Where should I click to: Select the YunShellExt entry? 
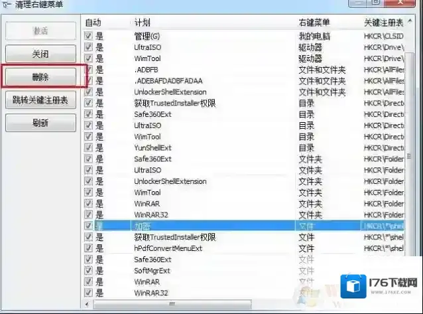pos(152,148)
